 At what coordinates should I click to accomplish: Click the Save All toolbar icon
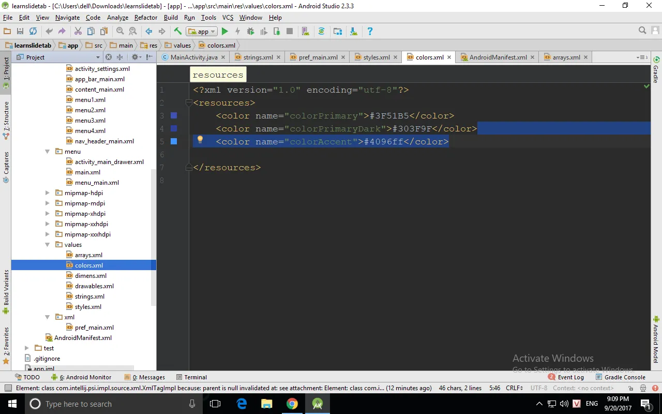[20, 32]
